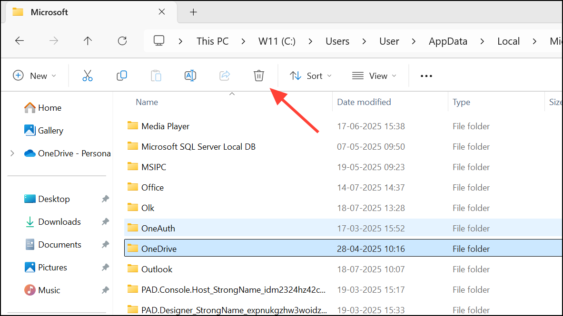Unpin Downloads from Quick access
Viewport: 563px width, 316px height.
105,221
